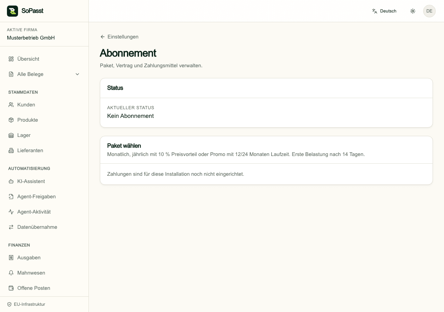The height and width of the screenshot is (312, 444).
Task: Open the DE user avatar menu
Action: 429,11
